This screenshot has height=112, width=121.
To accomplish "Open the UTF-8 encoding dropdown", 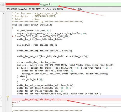I will coord(72,9).
